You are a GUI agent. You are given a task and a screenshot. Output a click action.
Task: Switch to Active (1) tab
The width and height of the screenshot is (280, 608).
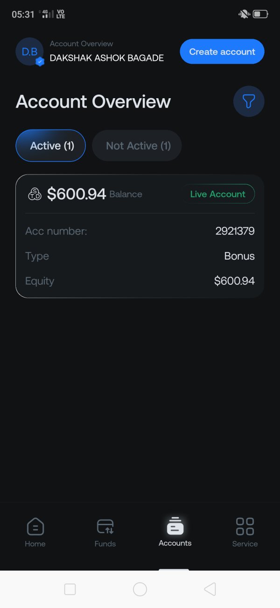51,146
